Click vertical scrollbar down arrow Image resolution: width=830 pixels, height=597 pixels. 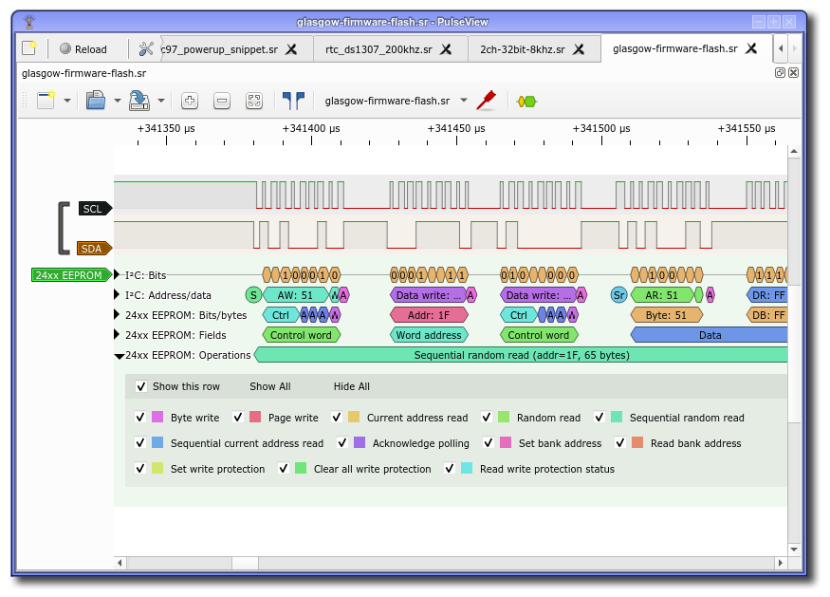pyautogui.click(x=793, y=550)
